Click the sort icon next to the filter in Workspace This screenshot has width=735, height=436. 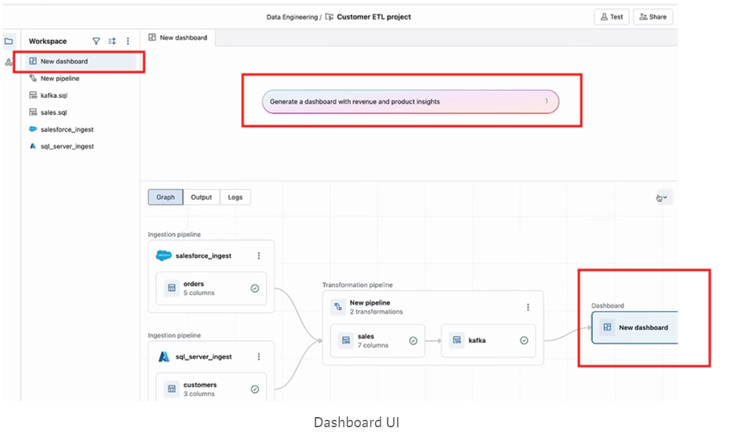click(x=112, y=41)
